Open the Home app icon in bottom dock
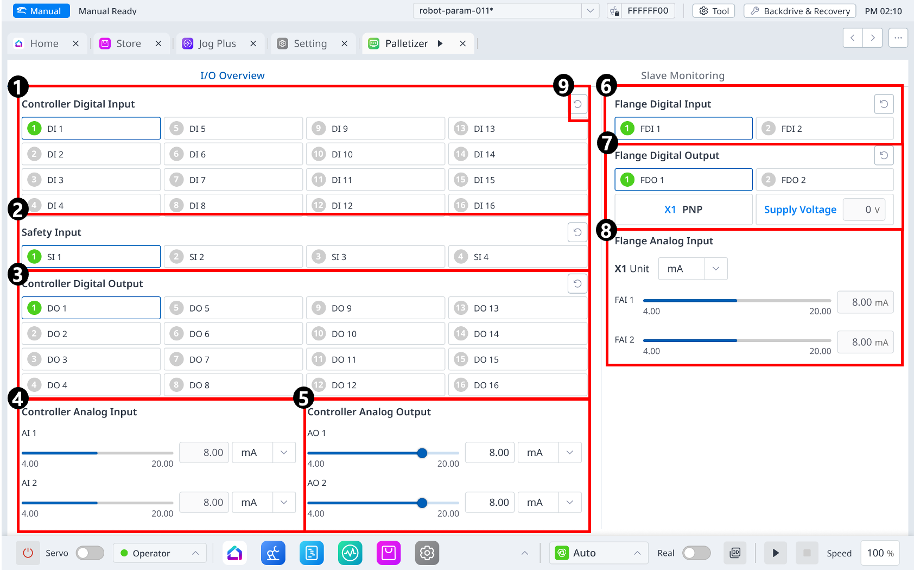The height and width of the screenshot is (570, 914). tap(234, 553)
